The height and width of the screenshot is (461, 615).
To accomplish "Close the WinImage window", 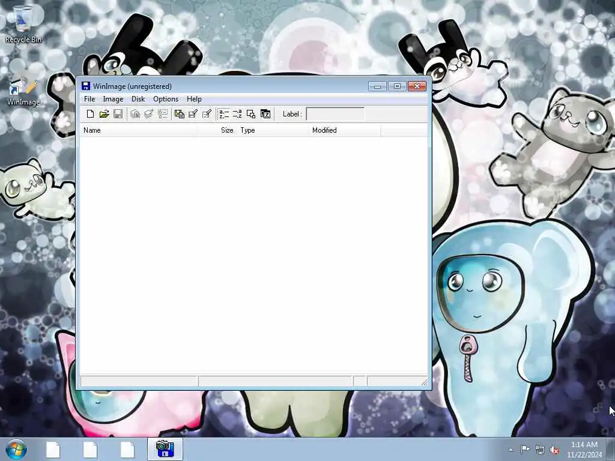I will [417, 86].
